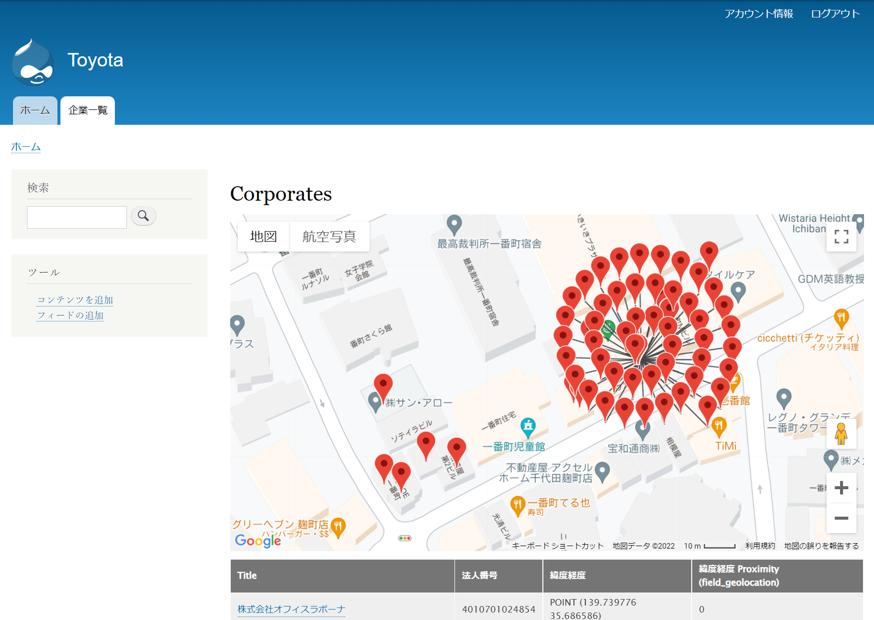
Task: Click 緯度経度 Proximity column header
Action: pyautogui.click(x=778, y=576)
